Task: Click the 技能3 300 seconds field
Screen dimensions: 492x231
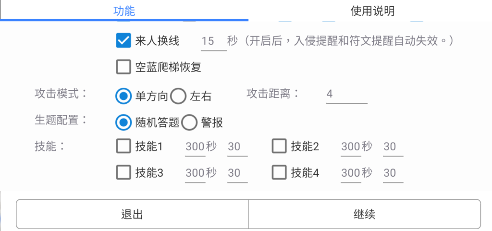Action: coord(195,173)
